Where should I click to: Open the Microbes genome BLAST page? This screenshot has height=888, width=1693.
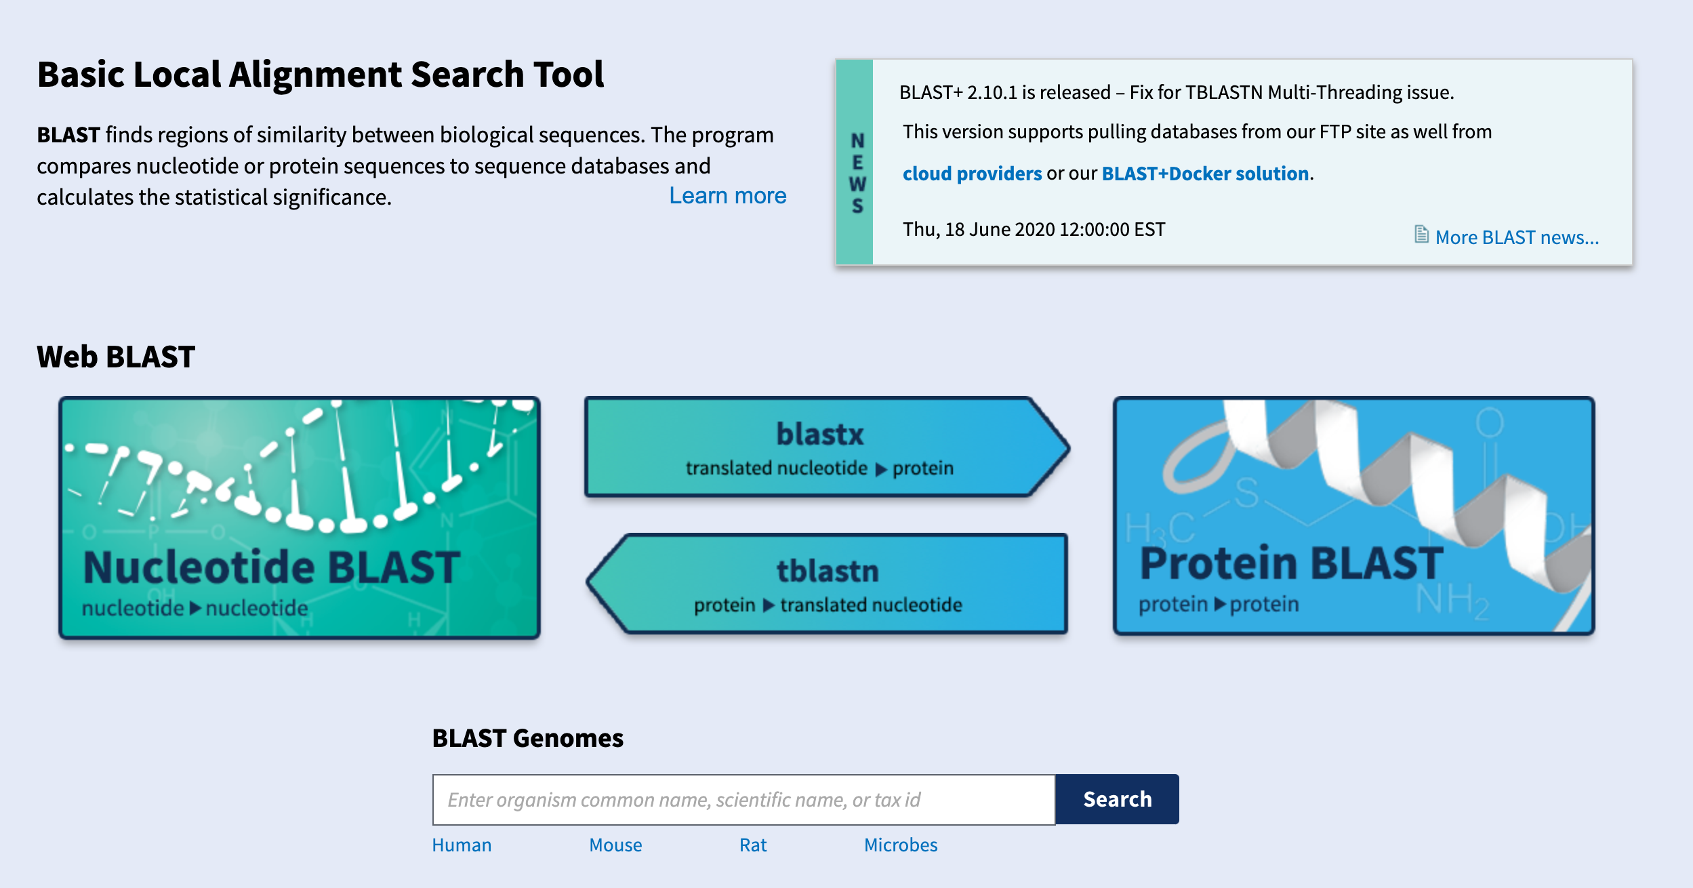point(900,845)
